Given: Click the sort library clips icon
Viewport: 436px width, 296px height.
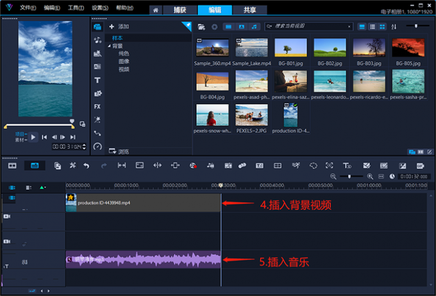Looking at the screenshot, I should click(394, 27).
